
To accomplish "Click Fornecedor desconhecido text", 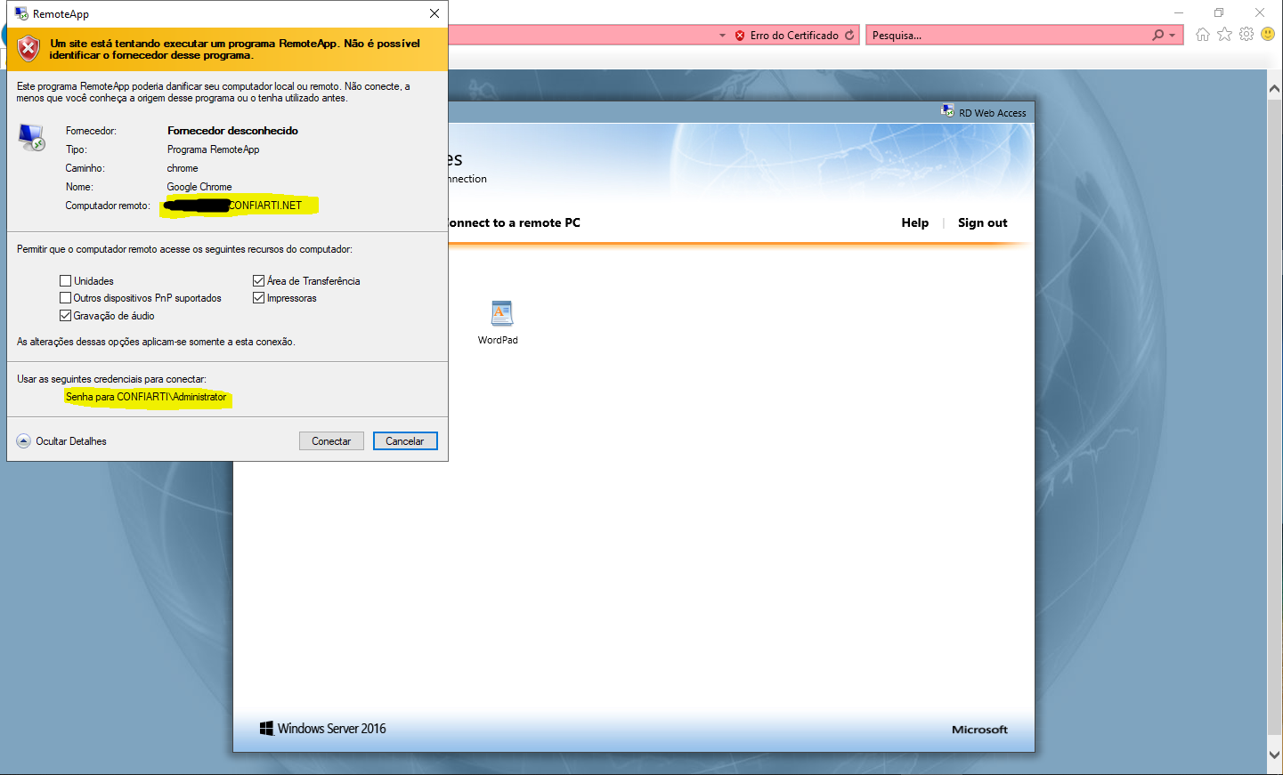I will (x=232, y=131).
